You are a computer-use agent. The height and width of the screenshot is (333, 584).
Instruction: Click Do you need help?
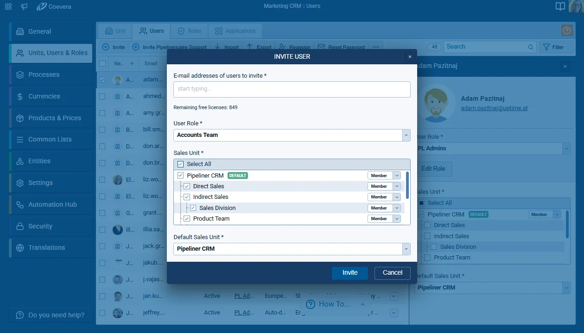coord(50,315)
